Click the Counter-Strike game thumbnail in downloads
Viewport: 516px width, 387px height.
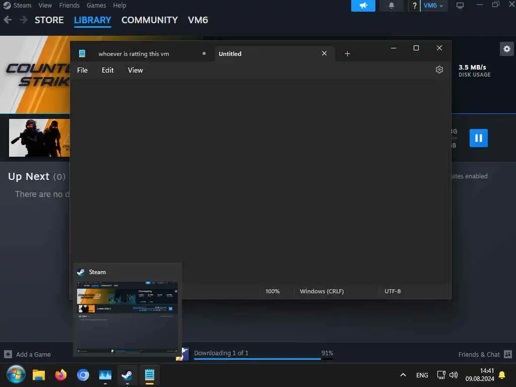[39, 138]
